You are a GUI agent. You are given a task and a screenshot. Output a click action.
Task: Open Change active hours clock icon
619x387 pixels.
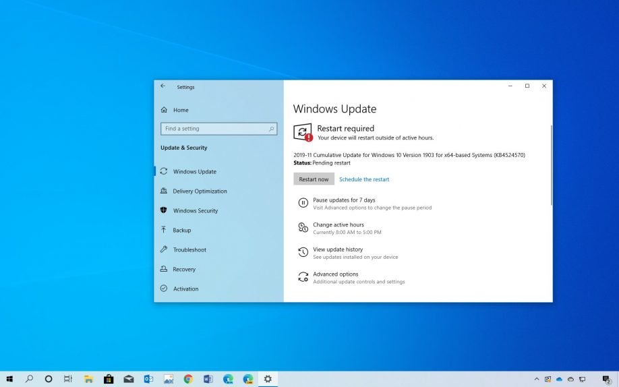[303, 228]
